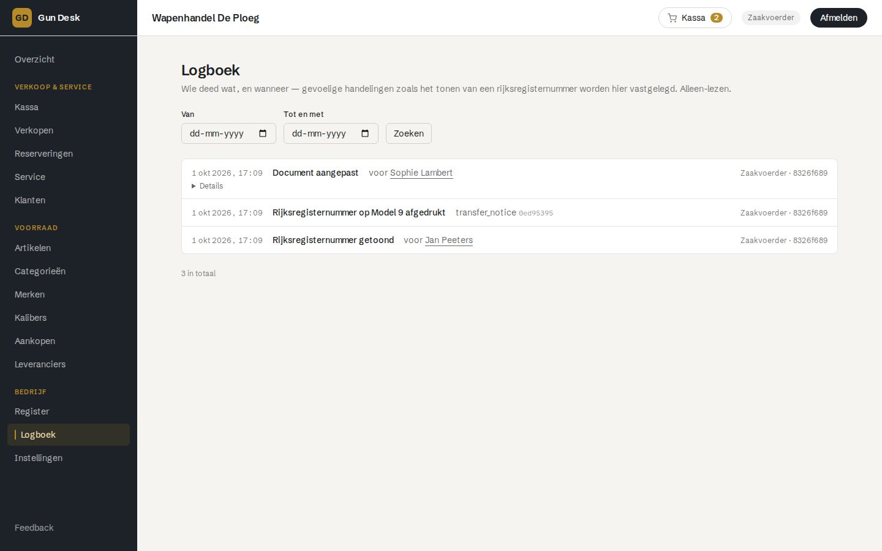882x551 pixels.
Task: Click the Zaakvoerder role badge
Action: (771, 18)
